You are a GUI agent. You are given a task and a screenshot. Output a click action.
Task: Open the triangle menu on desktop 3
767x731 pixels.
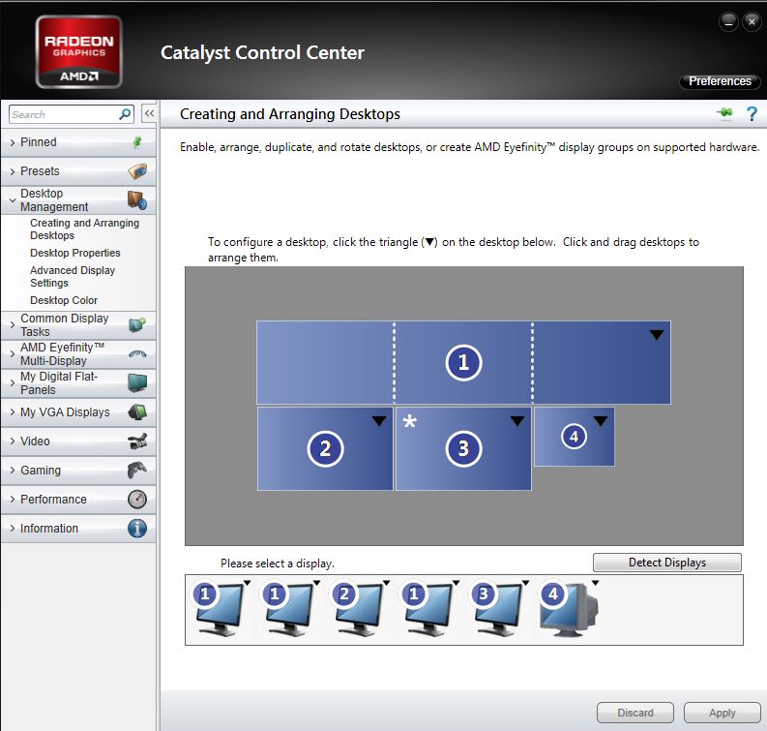pyautogui.click(x=517, y=421)
